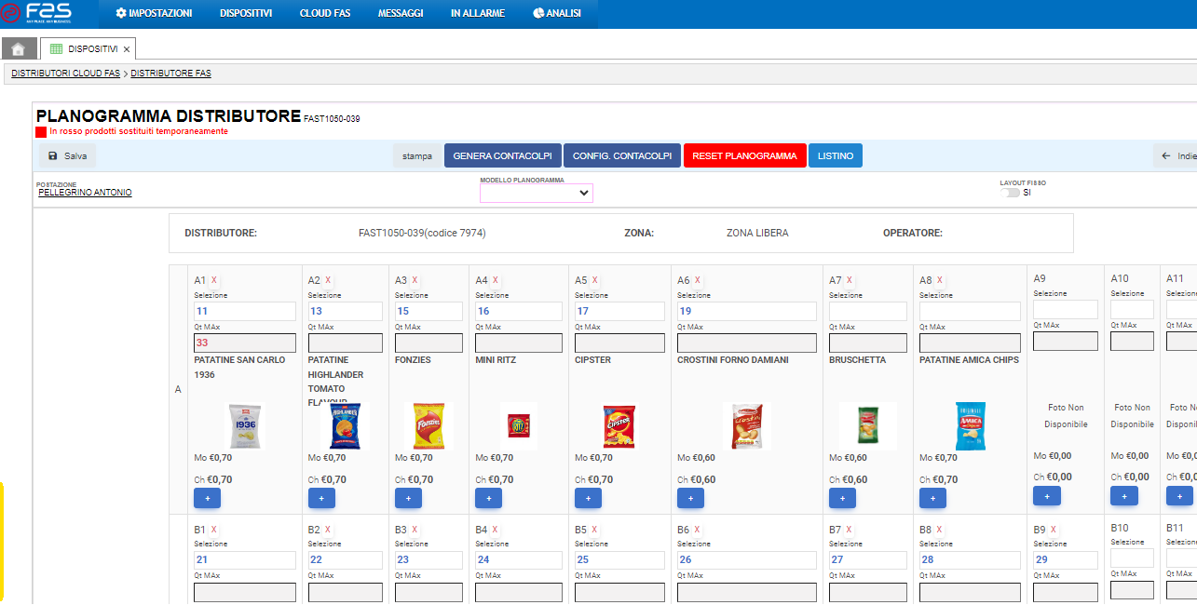The height and width of the screenshot is (605, 1197).
Task: Remove product from slot A3 using red X
Action: (415, 280)
